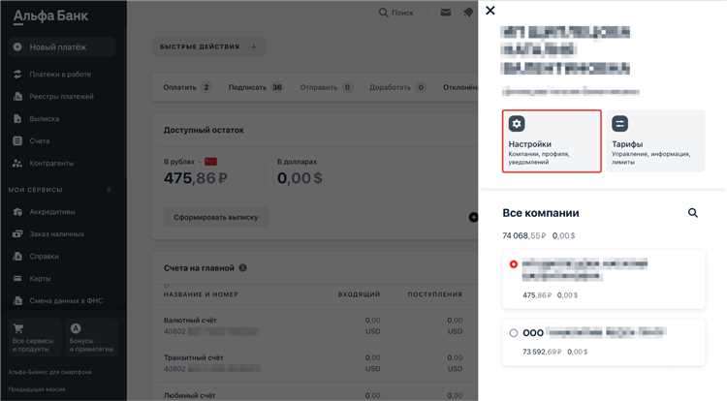Click the header icon right of envelope
Image resolution: width=727 pixels, height=401 pixels.
tap(468, 13)
